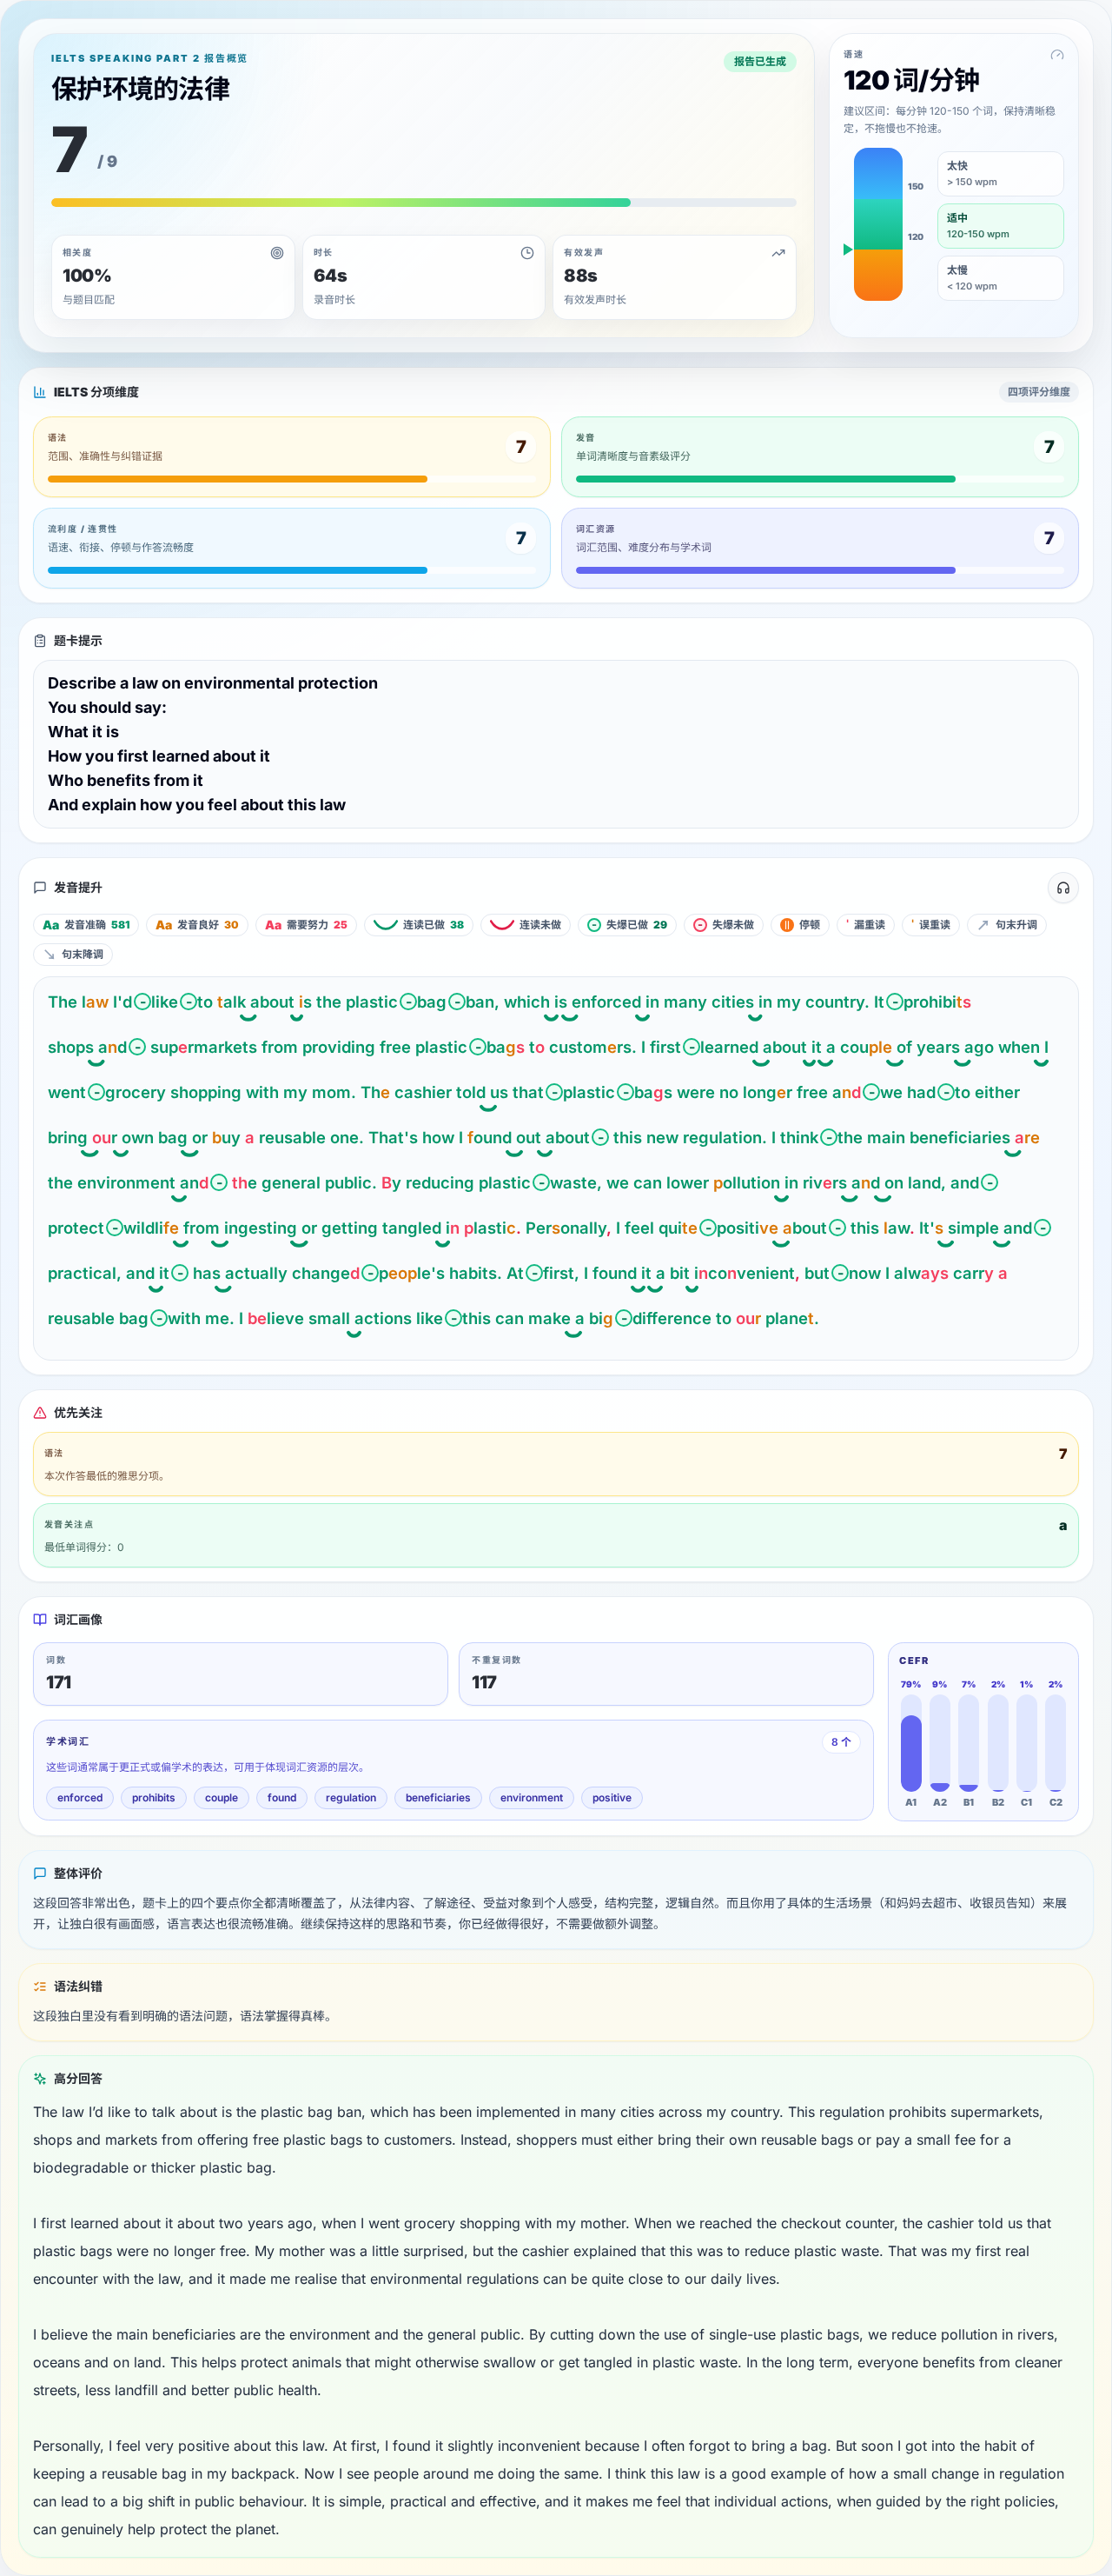Click the 四项评分维度 badge
1112x2576 pixels.
coord(1038,392)
